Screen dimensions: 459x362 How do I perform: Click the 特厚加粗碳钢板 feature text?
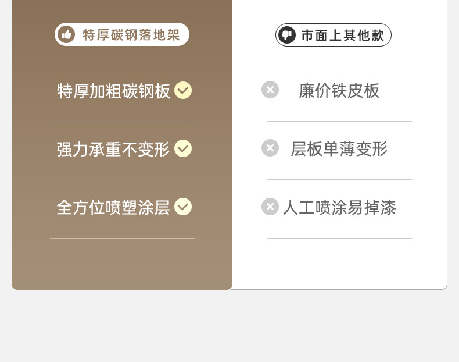pyautogui.click(x=114, y=91)
